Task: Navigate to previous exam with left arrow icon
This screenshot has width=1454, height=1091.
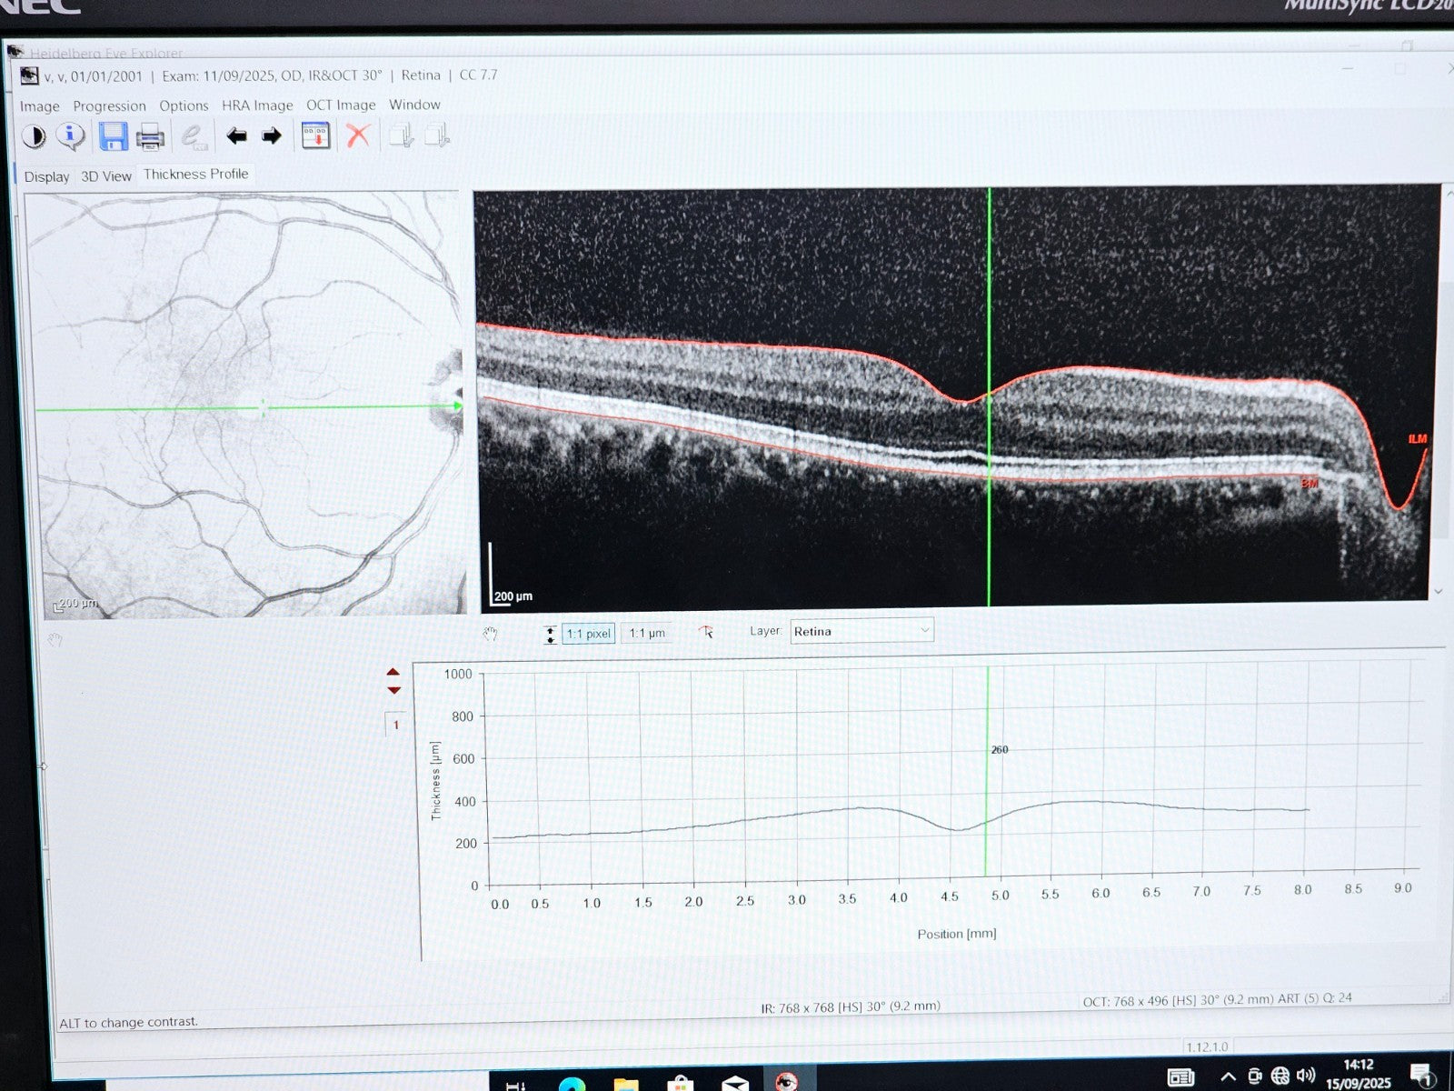Action: [x=237, y=135]
